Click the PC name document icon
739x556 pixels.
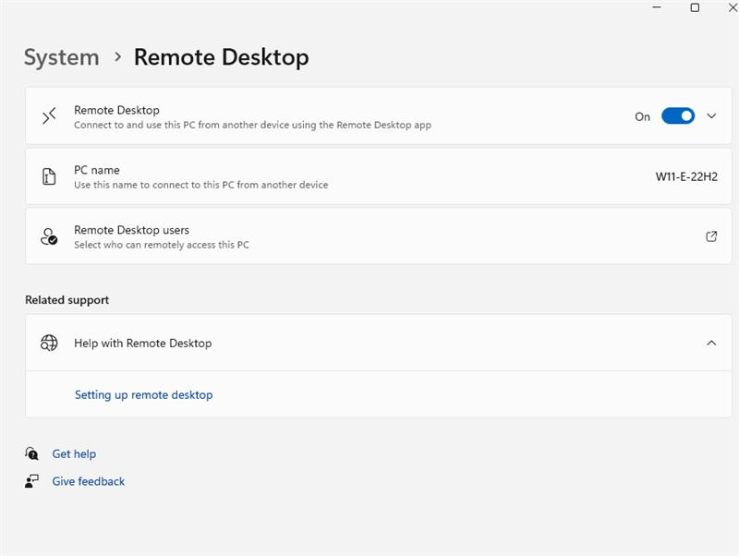pos(49,176)
